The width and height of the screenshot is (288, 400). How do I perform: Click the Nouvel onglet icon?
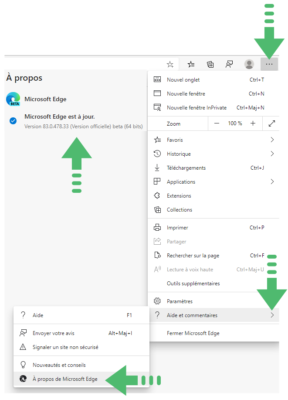157,79
